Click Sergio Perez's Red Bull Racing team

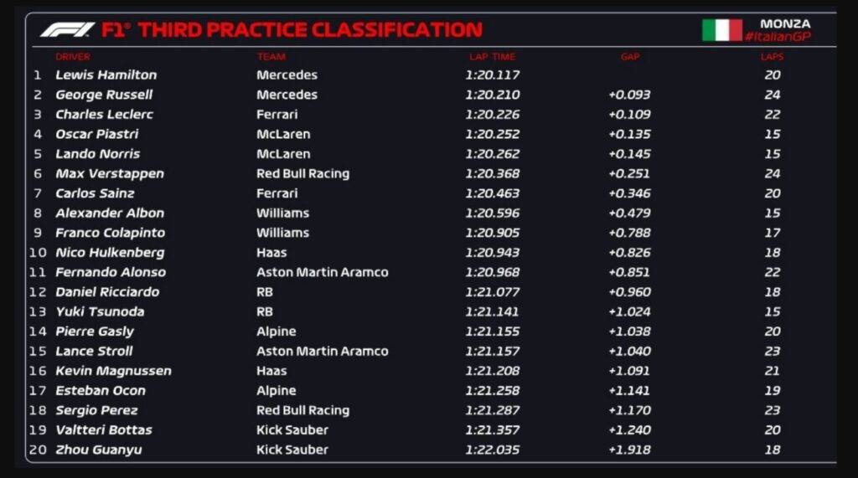point(302,410)
